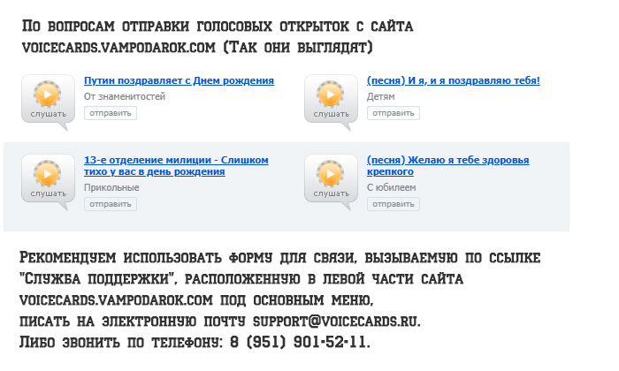Open link '(песня) Желаю я тебе здоровья крепкого'
This screenshot has width=619, height=371.
click(x=447, y=166)
